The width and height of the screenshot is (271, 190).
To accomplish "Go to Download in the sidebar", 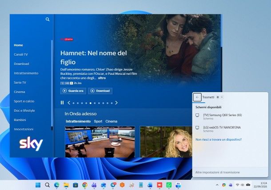I will click(21, 64).
